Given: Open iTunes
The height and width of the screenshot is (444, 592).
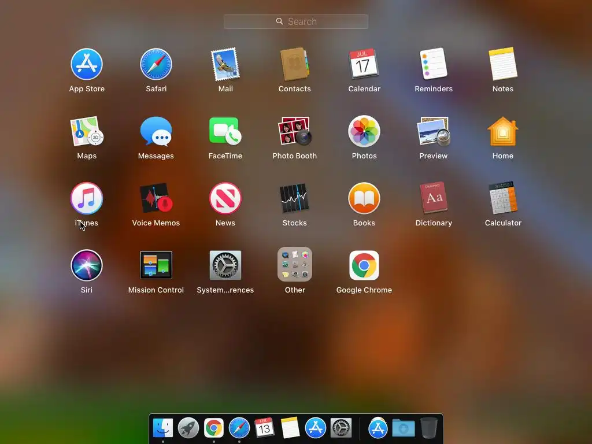Looking at the screenshot, I should coord(87,198).
